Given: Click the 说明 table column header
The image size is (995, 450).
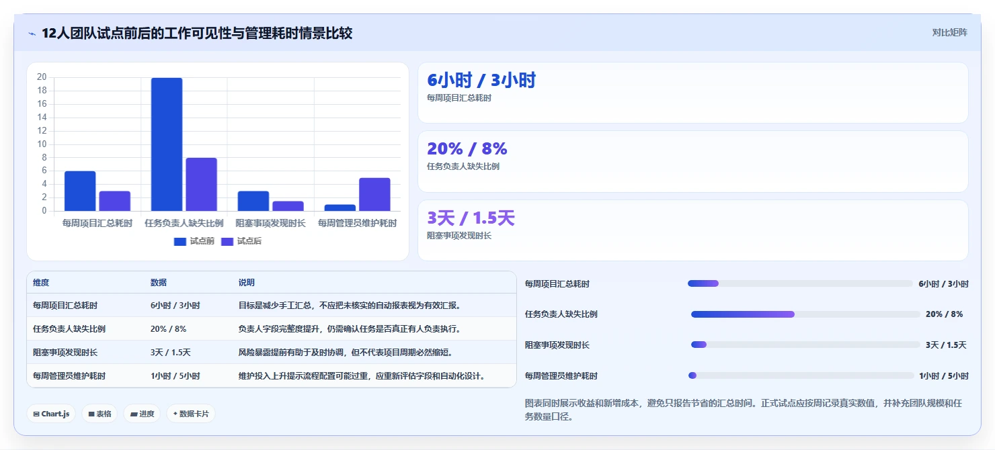Looking at the screenshot, I should click(247, 283).
